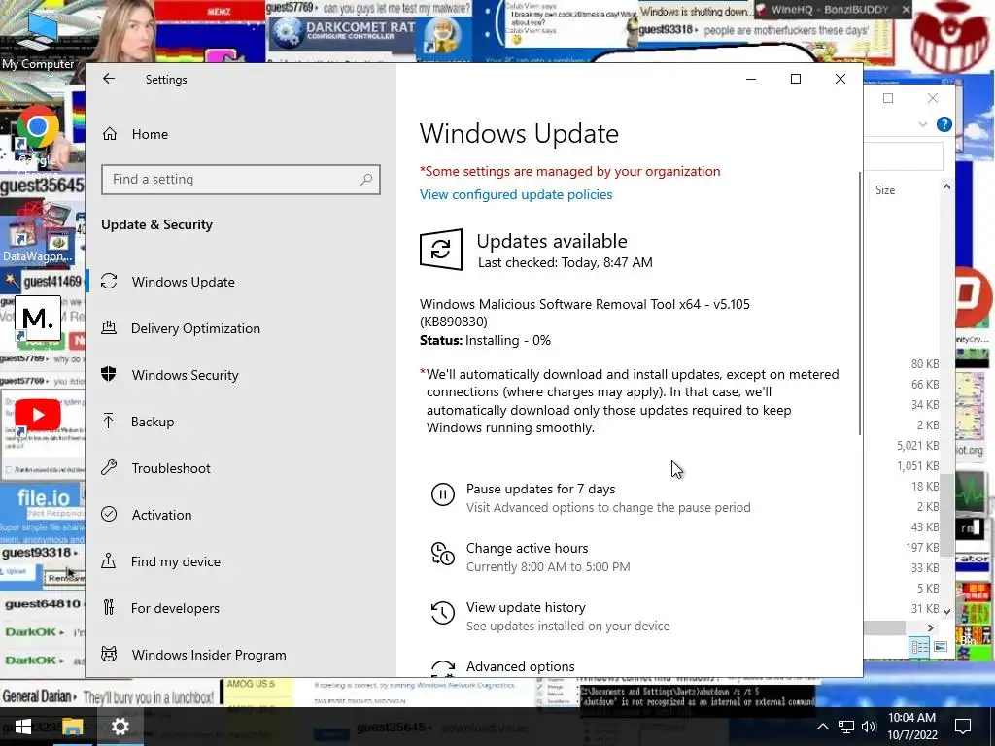Viewport: 995px width, 746px height.
Task: Click the For developers tools icon
Action: [109, 608]
